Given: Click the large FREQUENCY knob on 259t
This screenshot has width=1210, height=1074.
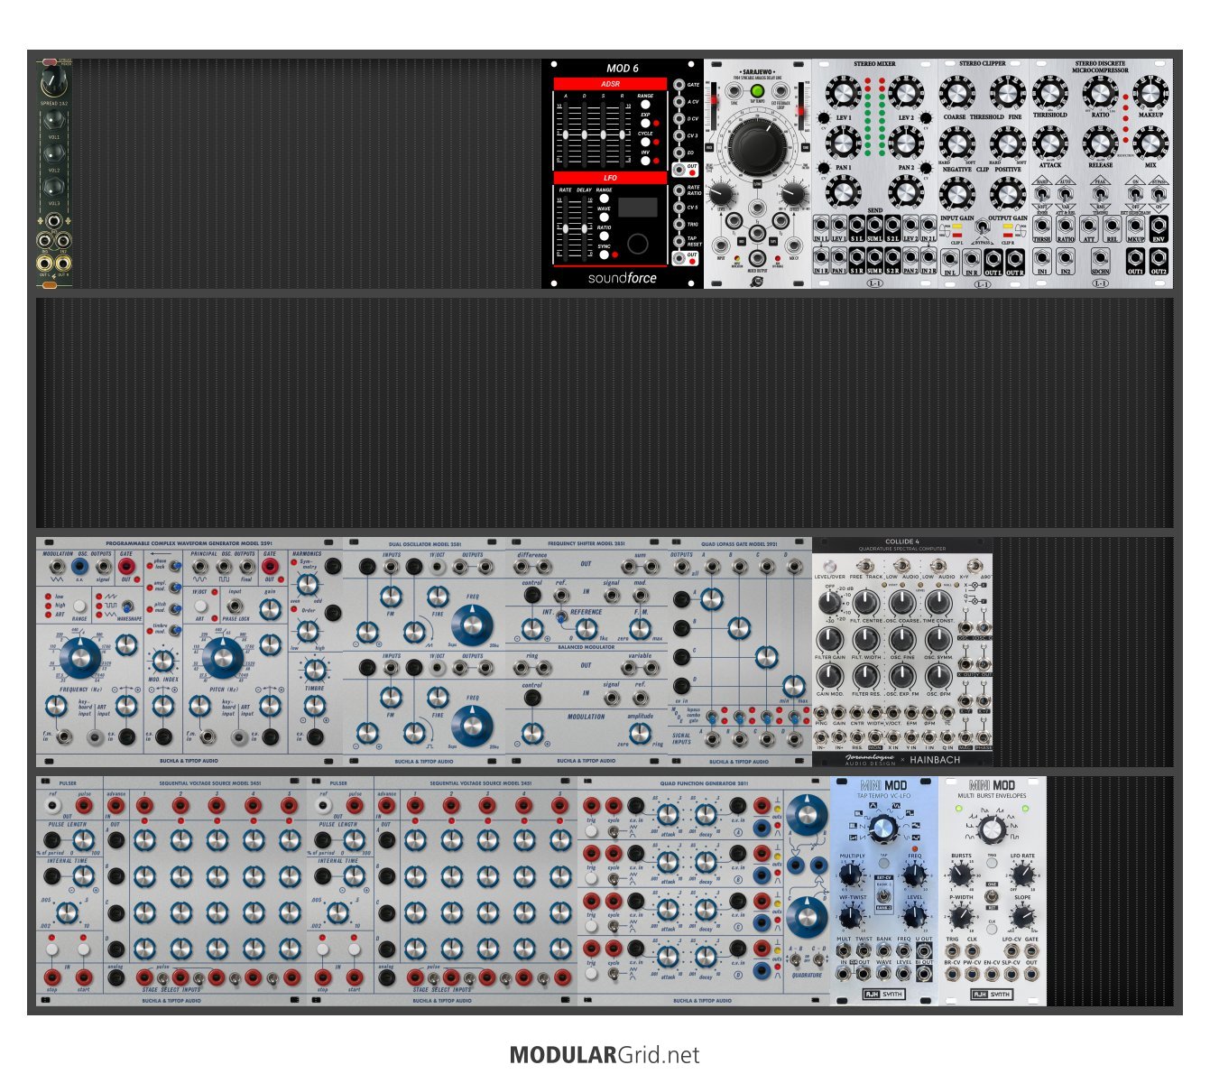Looking at the screenshot, I should tap(79, 657).
